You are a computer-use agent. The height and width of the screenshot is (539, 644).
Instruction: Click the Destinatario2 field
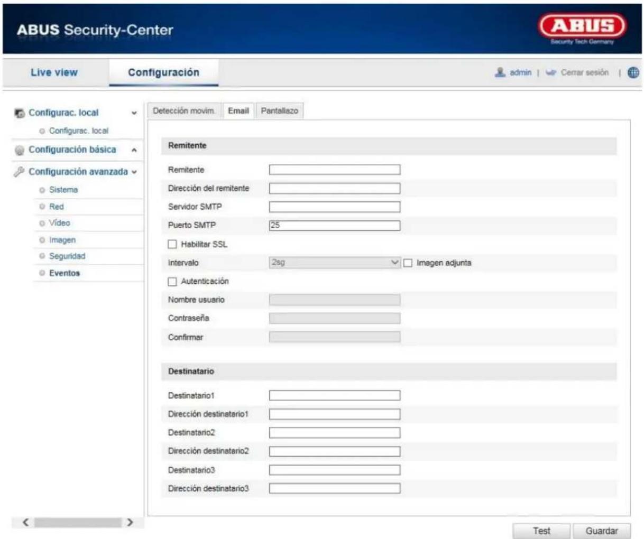click(335, 433)
